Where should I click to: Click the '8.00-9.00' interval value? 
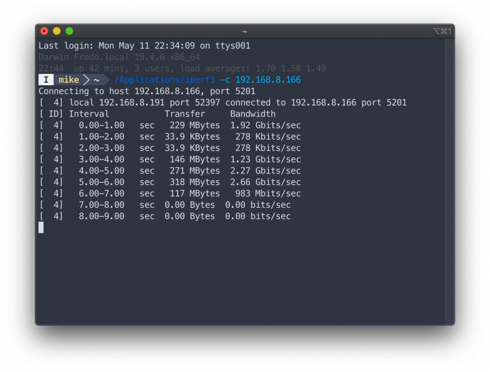click(101, 216)
